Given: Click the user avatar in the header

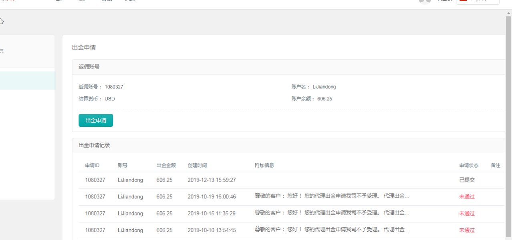Looking at the screenshot, I should 425,1.
